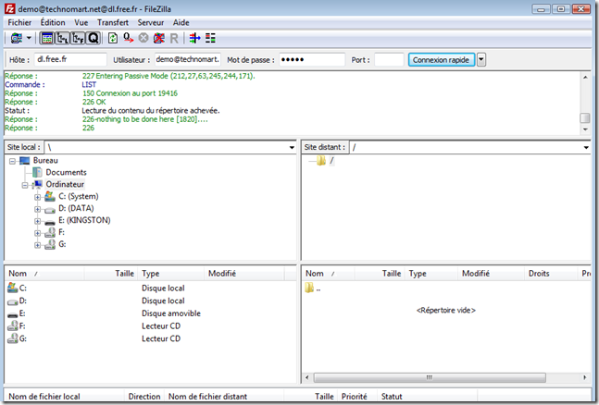Image resolution: width=599 pixels, height=405 pixels.
Task: Select Bureau in the local tree
Action: (45, 160)
